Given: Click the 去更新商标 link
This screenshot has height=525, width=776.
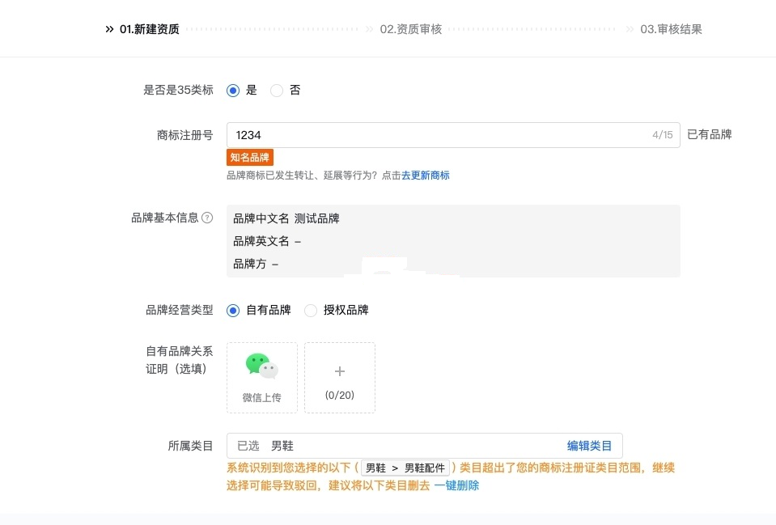Looking at the screenshot, I should coord(425,176).
